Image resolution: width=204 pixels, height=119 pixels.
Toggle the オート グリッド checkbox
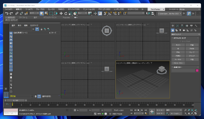coord(181,41)
